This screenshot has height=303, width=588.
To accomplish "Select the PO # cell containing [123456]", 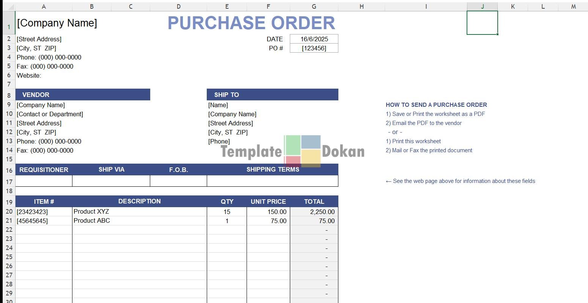I will [314, 48].
